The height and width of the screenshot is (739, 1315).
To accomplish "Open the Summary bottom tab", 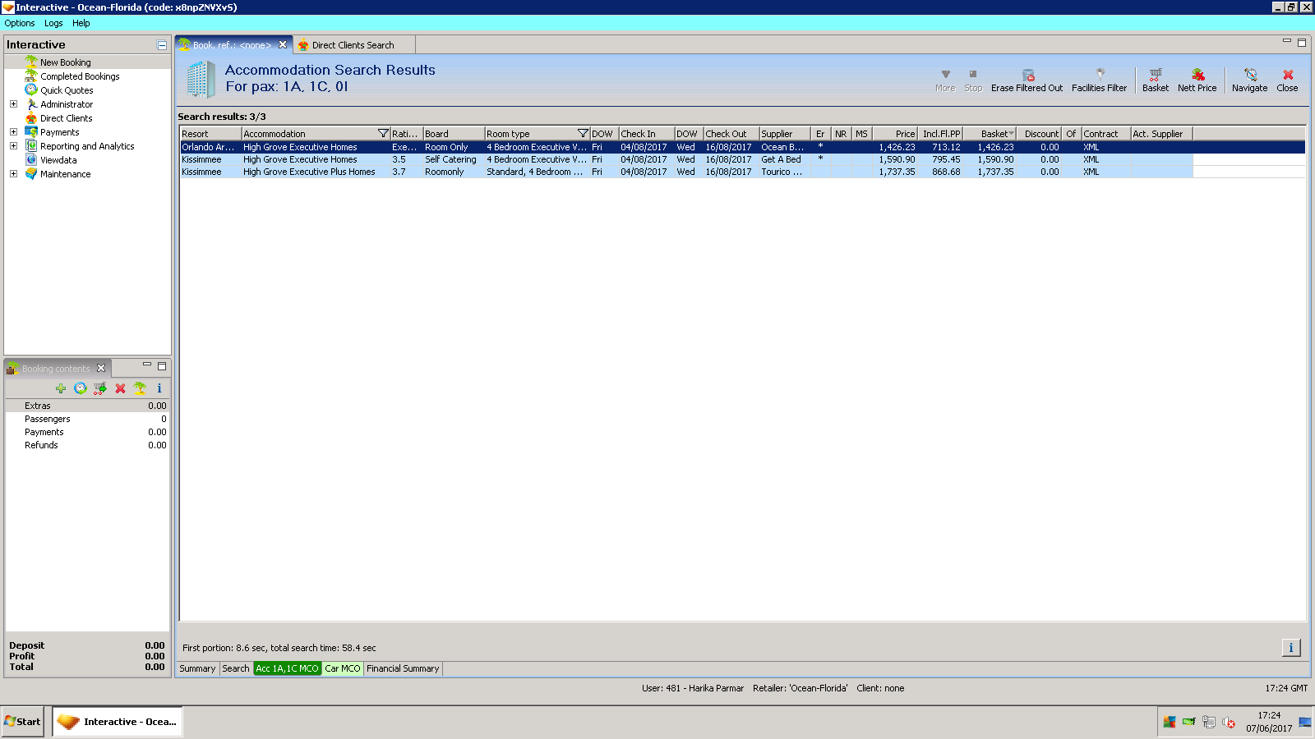I will (197, 669).
